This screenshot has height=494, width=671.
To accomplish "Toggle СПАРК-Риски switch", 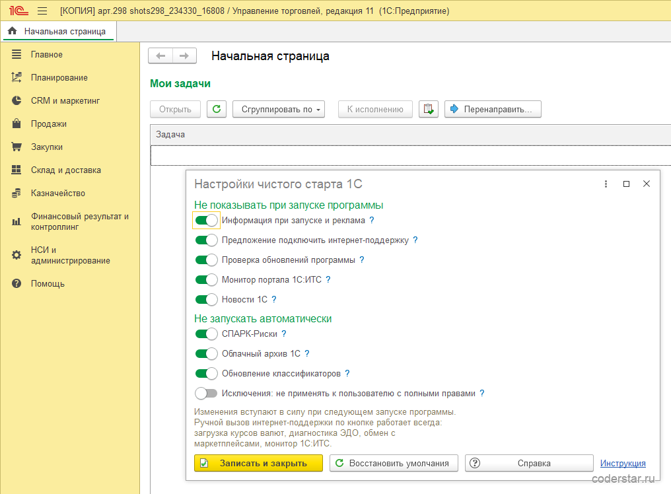I will click(x=206, y=334).
